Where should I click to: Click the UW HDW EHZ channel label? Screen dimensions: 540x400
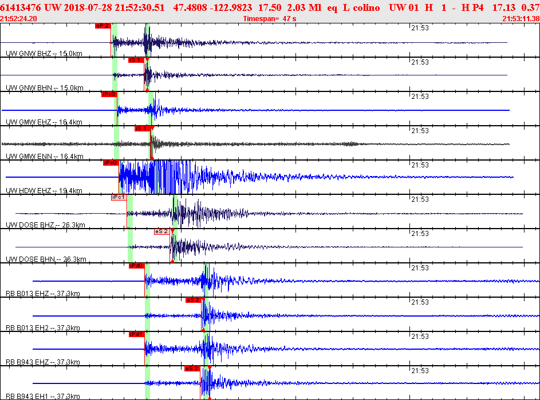point(44,191)
